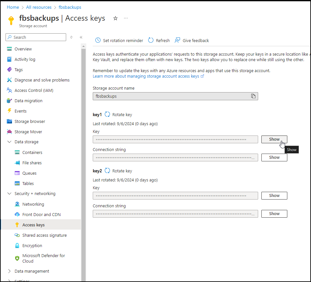Viewport: 311px width, 282px height.
Task: Show the key1 Connection string
Action: 274,157
